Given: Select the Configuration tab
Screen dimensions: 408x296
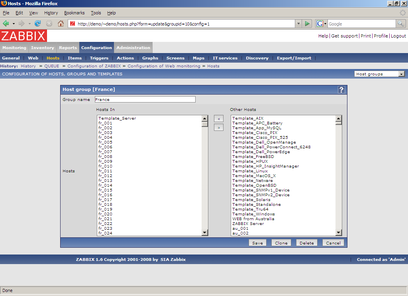Looking at the screenshot, I should (x=96, y=48).
